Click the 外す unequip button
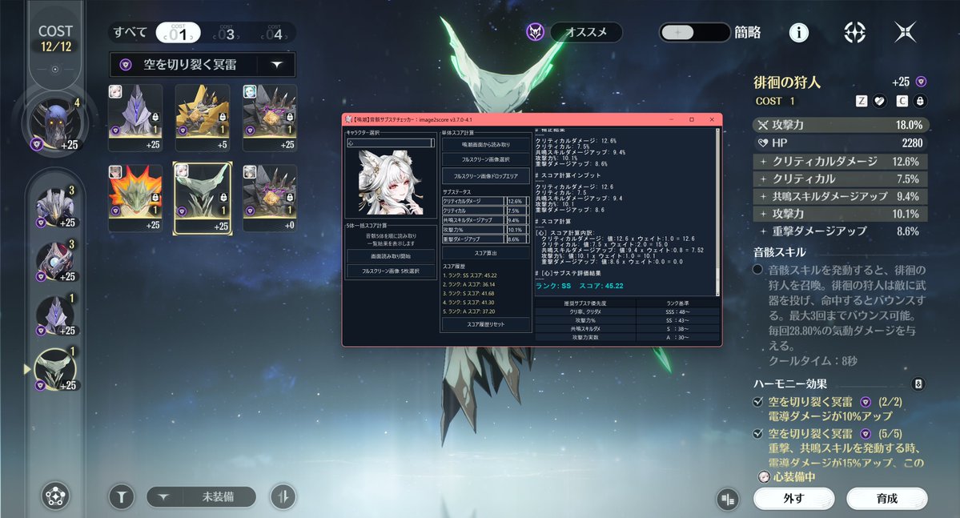 pyautogui.click(x=793, y=499)
